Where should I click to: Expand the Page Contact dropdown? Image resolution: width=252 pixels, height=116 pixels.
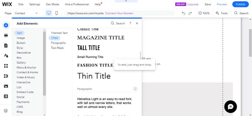26,13
